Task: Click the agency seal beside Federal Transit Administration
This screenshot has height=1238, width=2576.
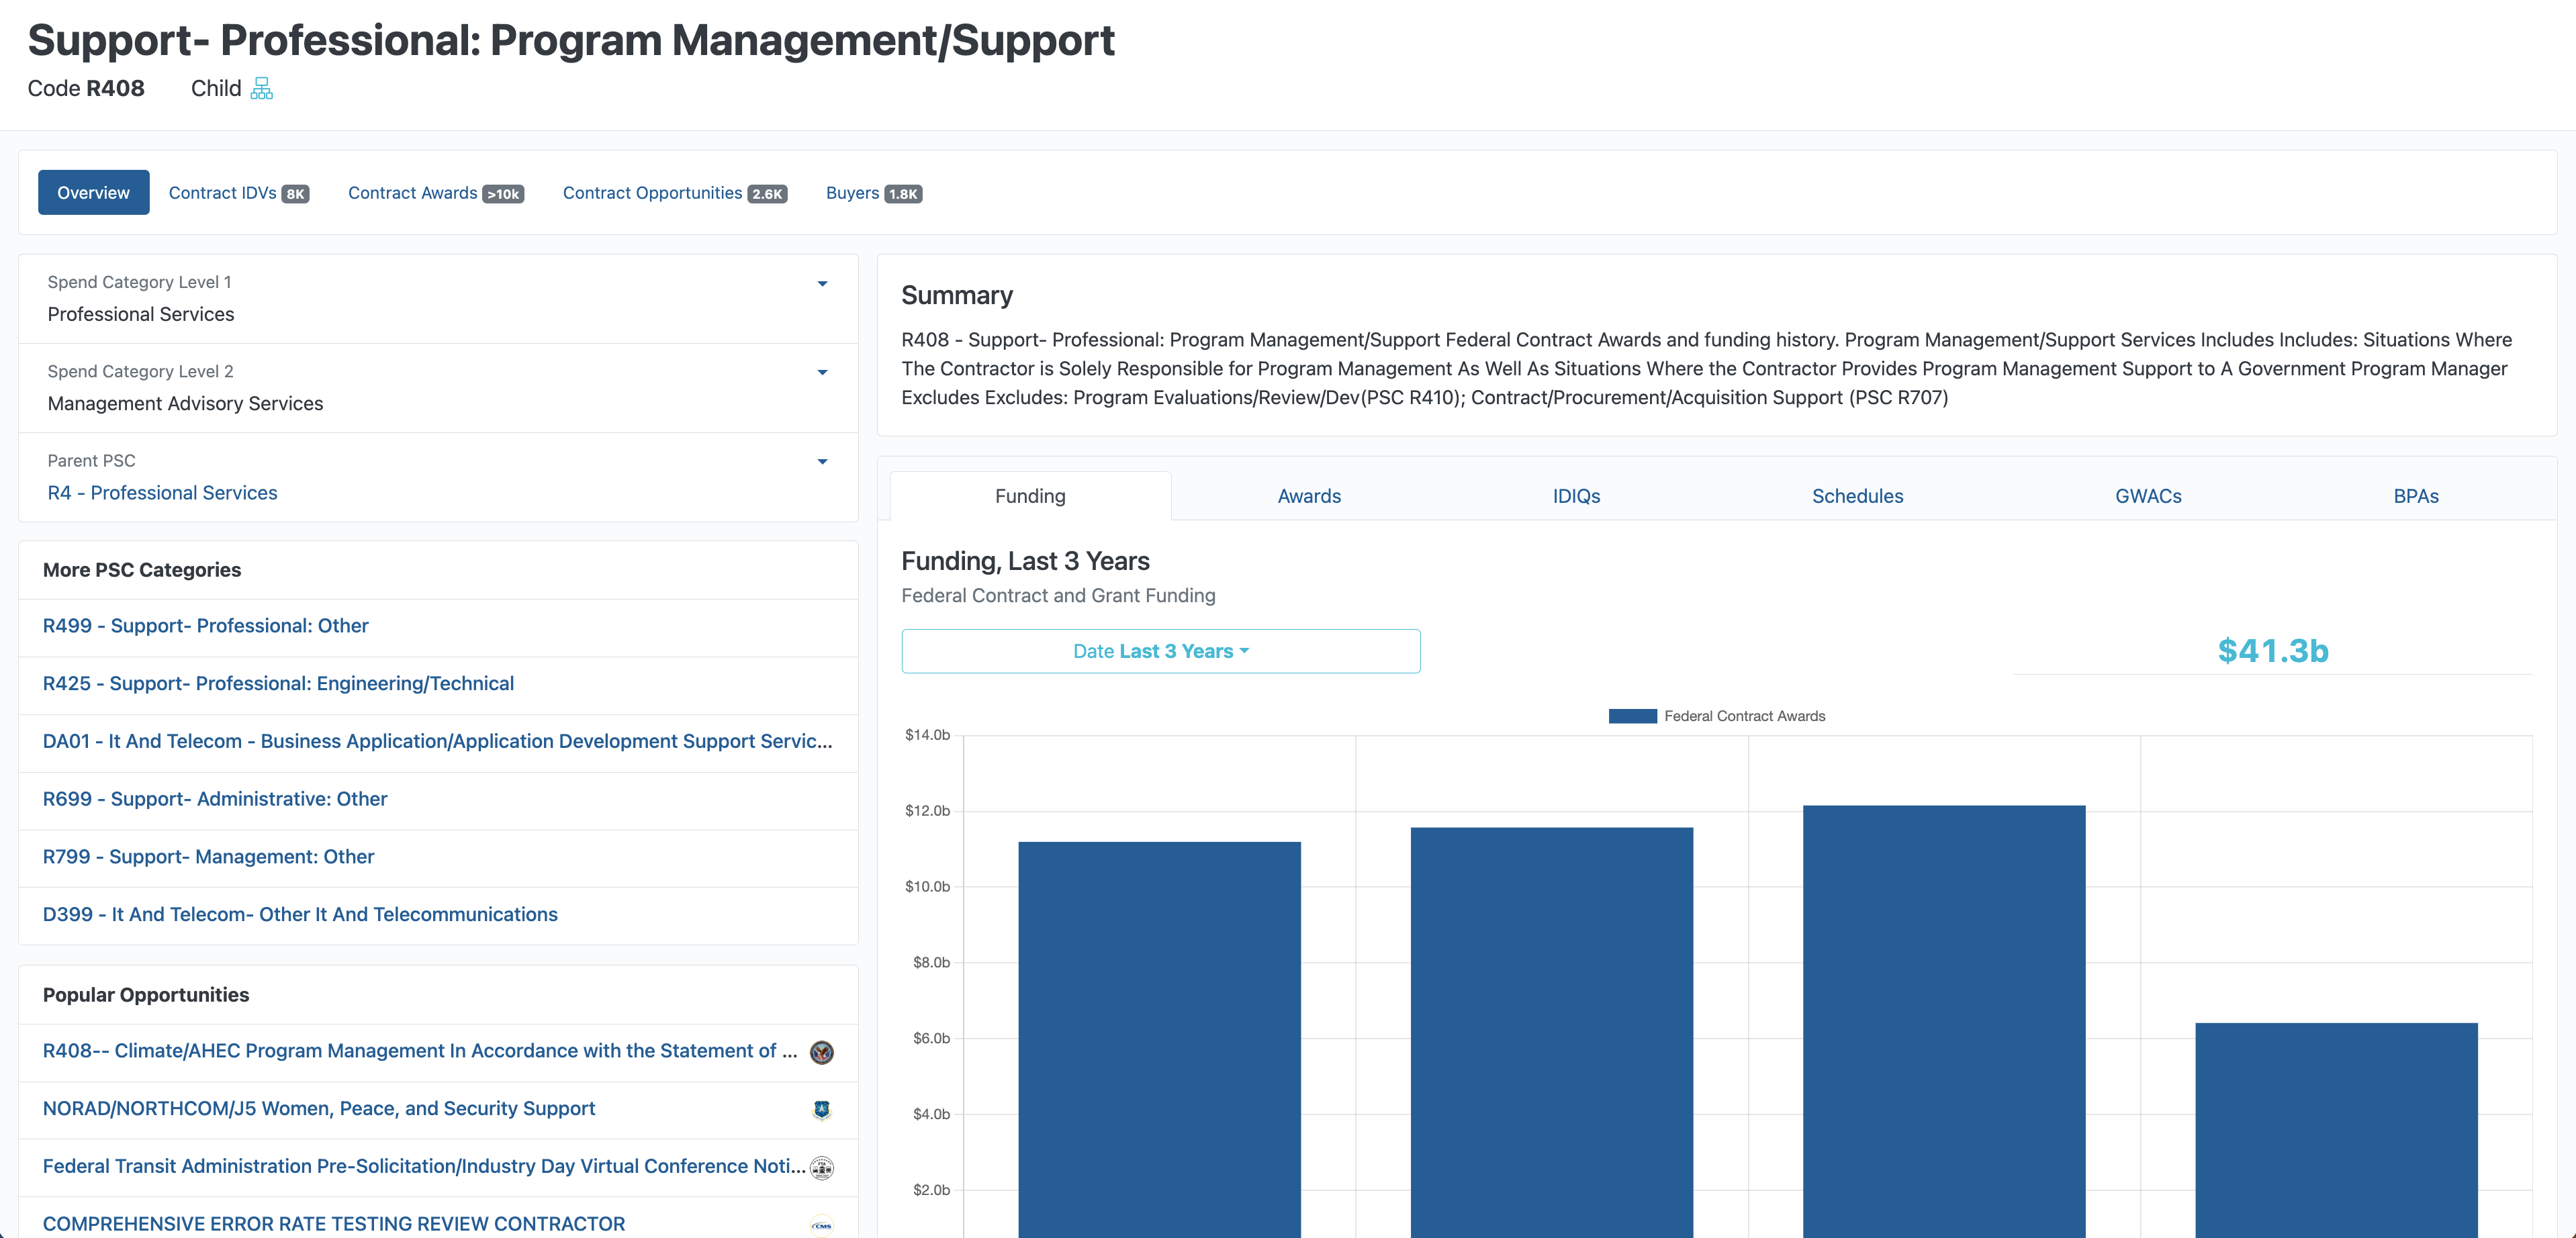Action: [822, 1168]
